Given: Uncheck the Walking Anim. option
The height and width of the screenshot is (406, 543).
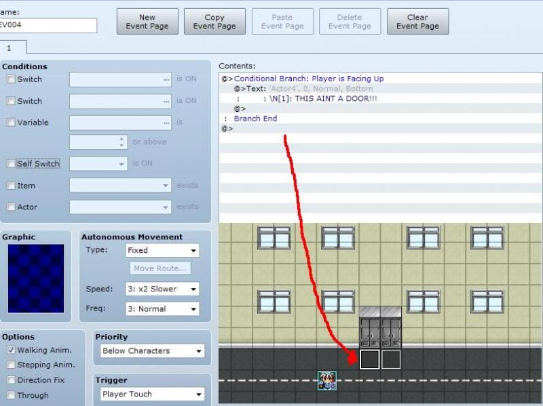Looking at the screenshot, I should (11, 350).
